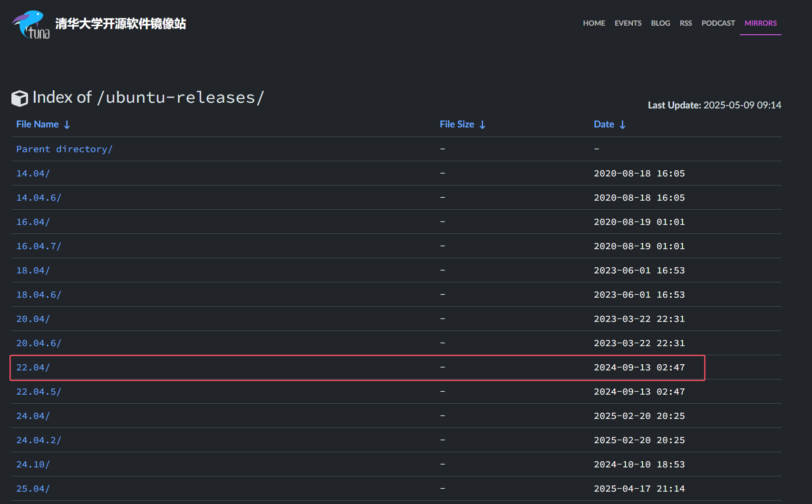Go to the BLOG section
Screen dimensions: 812x504
point(660,23)
